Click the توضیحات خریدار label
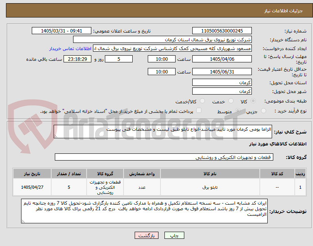This screenshot has height=246, width=313. point(288,211)
